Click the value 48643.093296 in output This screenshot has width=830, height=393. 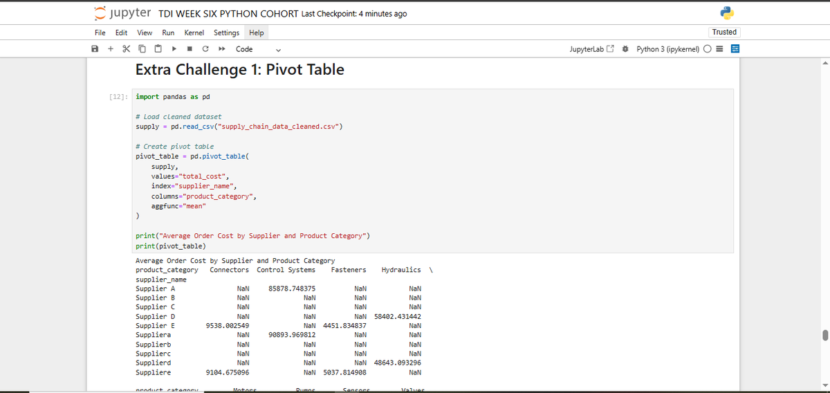(x=398, y=363)
